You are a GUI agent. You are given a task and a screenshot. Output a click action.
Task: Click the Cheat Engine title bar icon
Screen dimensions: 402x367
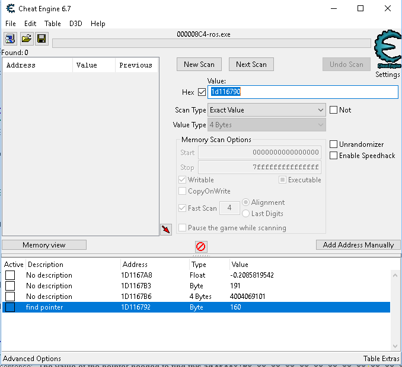[11, 8]
